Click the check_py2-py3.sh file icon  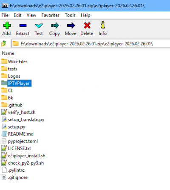[4, 163]
